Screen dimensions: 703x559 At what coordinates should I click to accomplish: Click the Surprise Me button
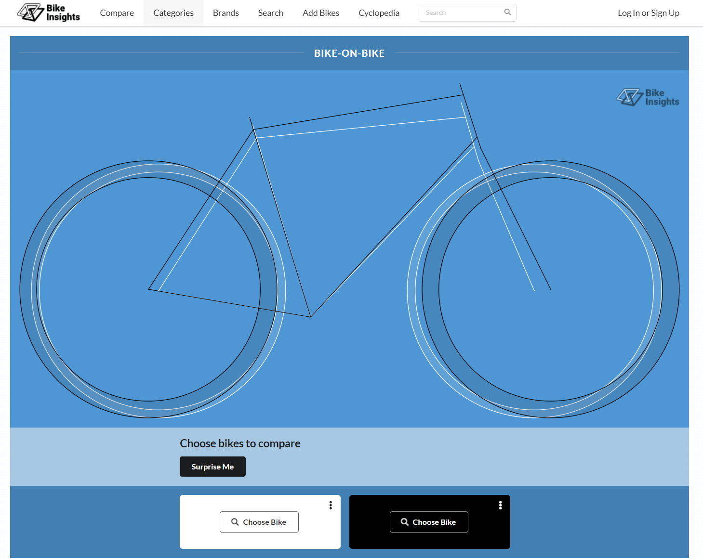click(212, 467)
